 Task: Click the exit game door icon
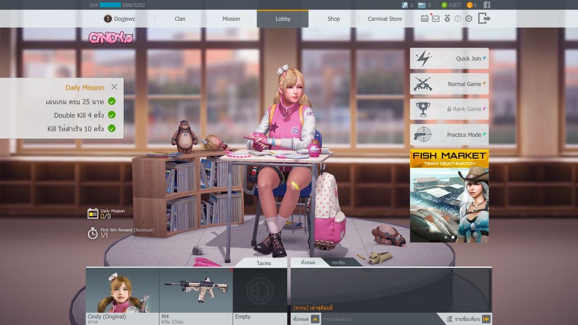(x=484, y=18)
